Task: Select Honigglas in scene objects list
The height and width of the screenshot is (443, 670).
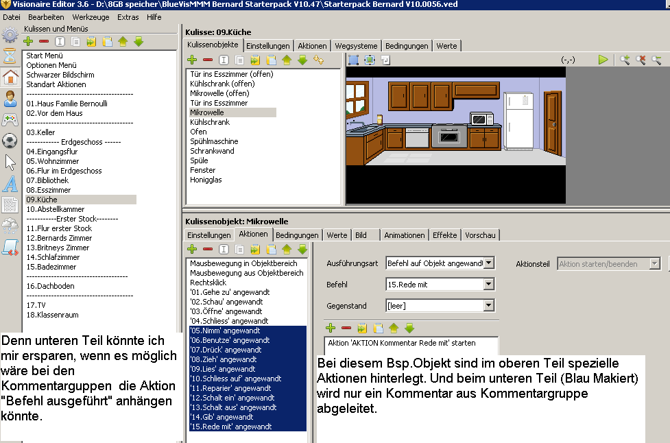Action: point(206,180)
